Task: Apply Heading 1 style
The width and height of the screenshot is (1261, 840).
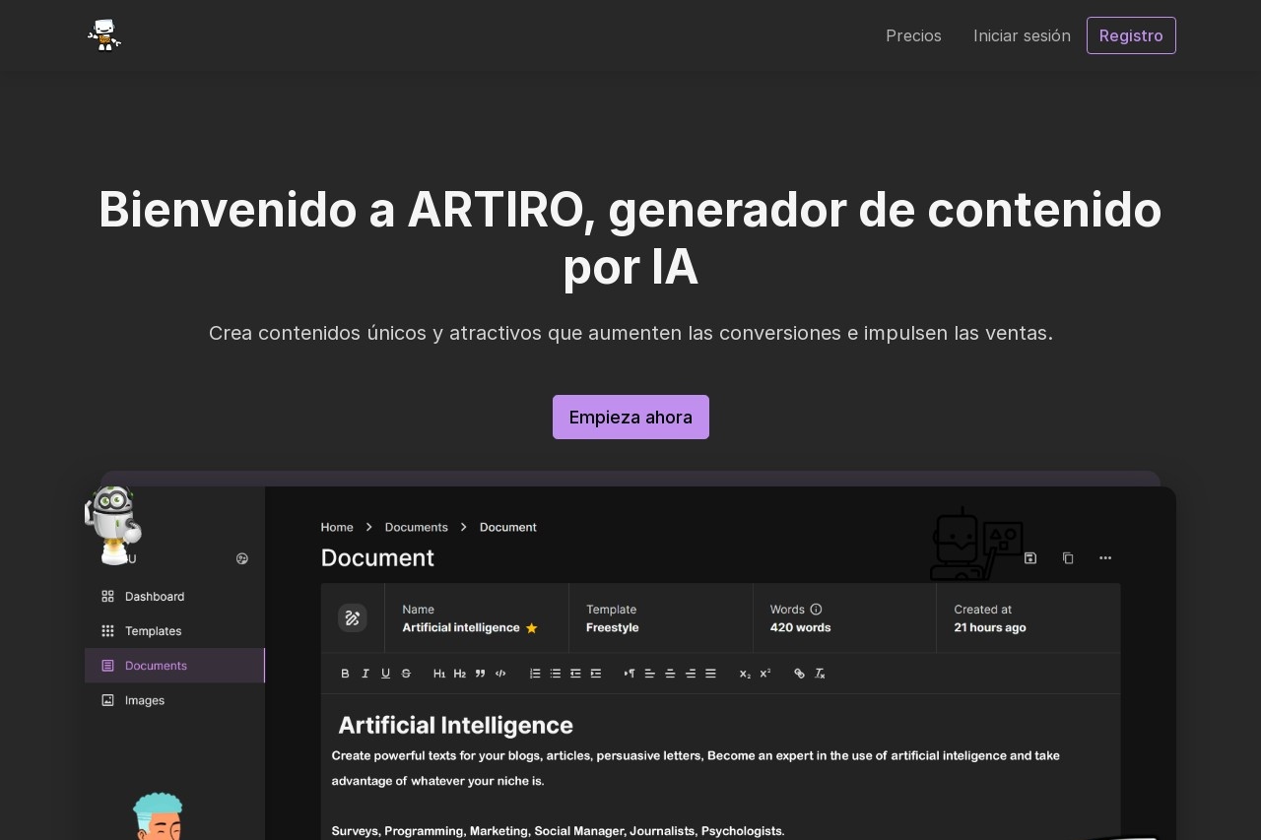Action: 439,674
